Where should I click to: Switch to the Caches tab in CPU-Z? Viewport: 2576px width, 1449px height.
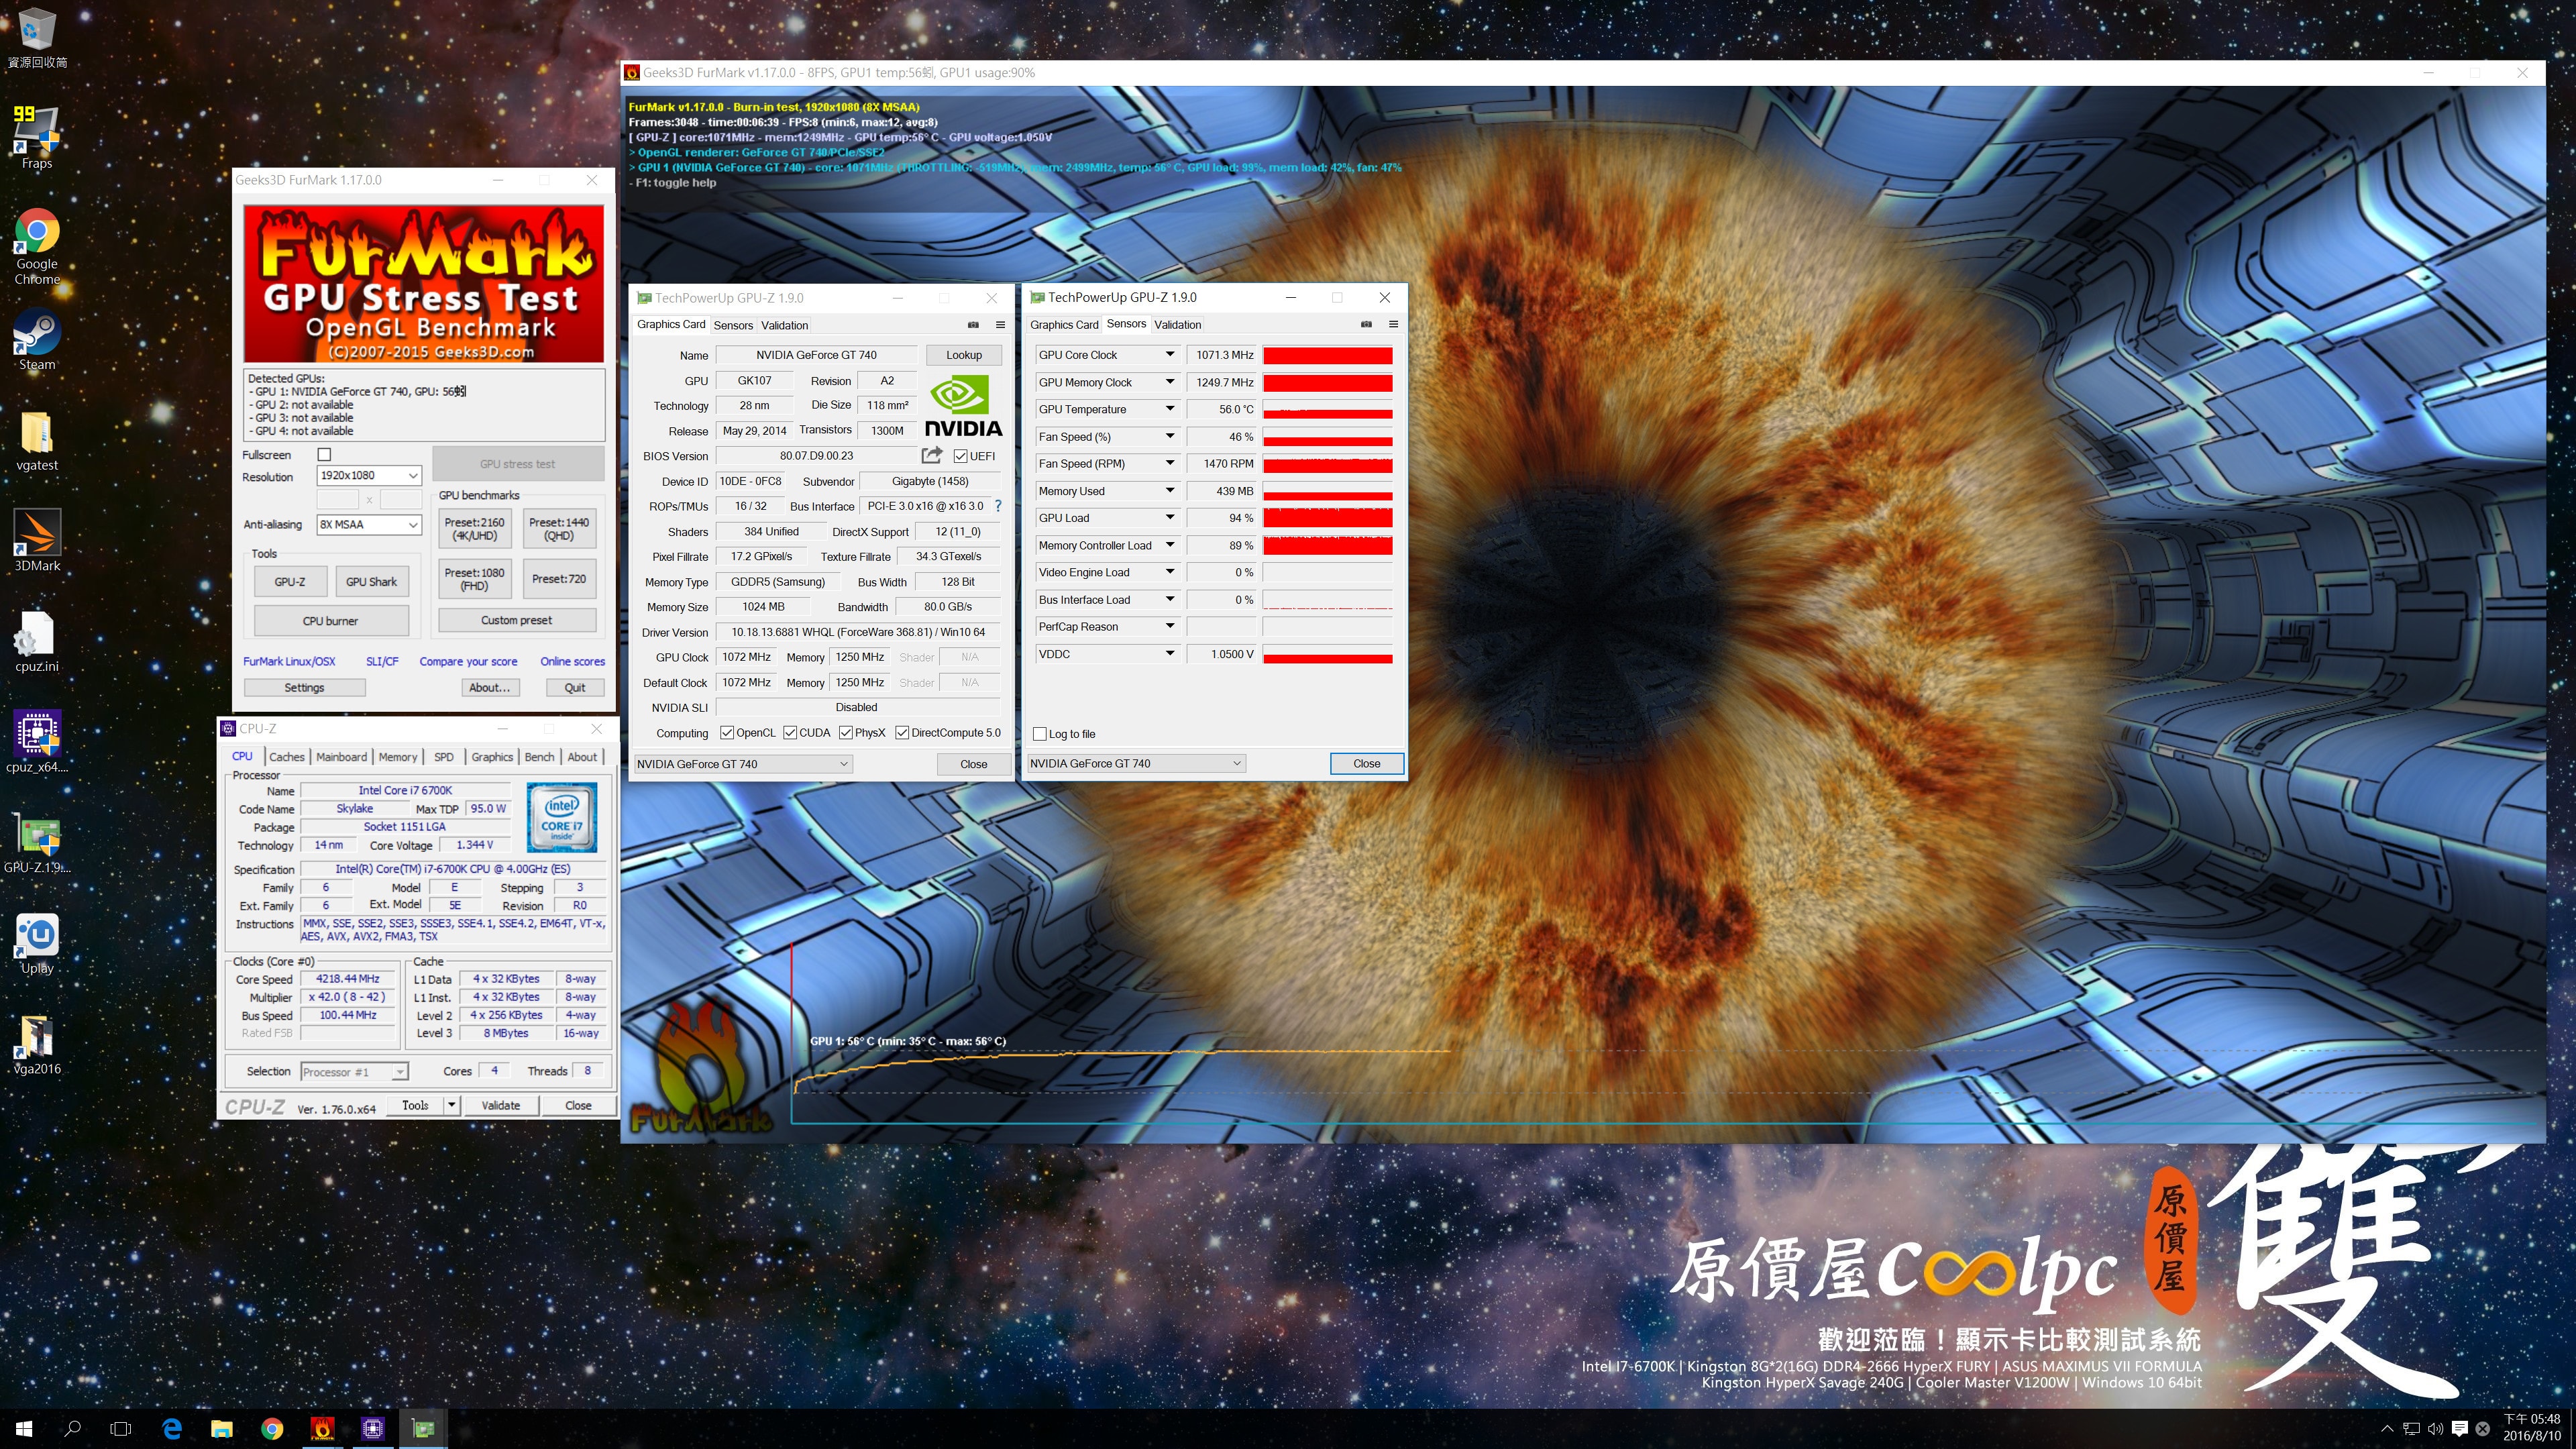pos(287,757)
